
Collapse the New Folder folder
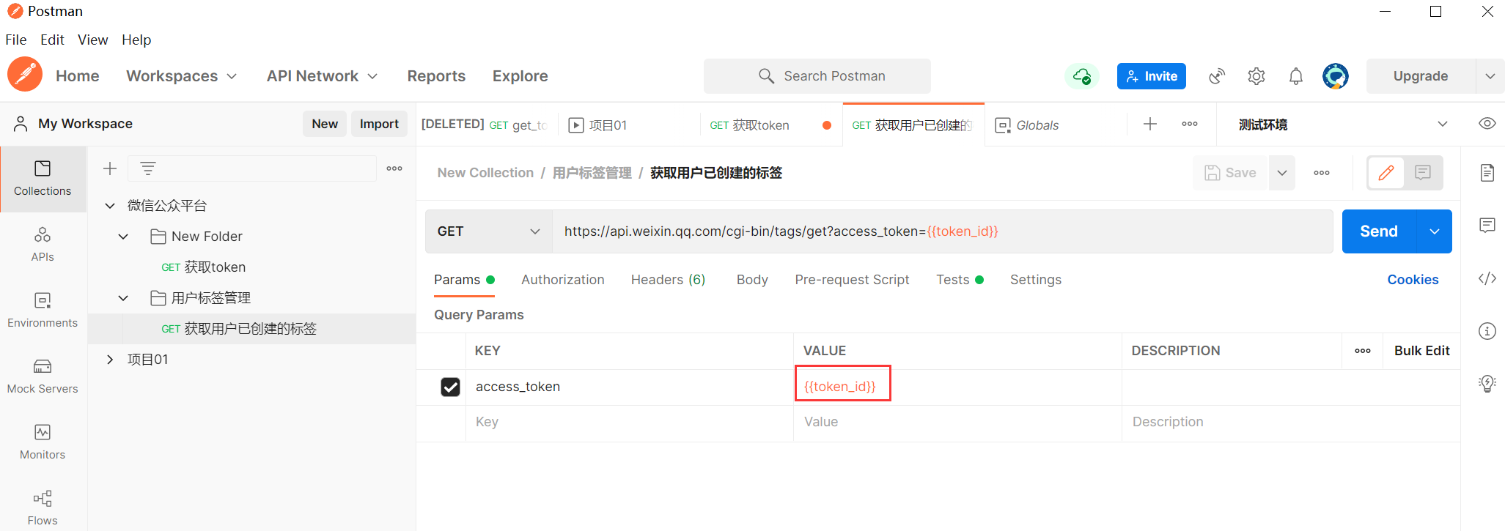[x=123, y=237]
